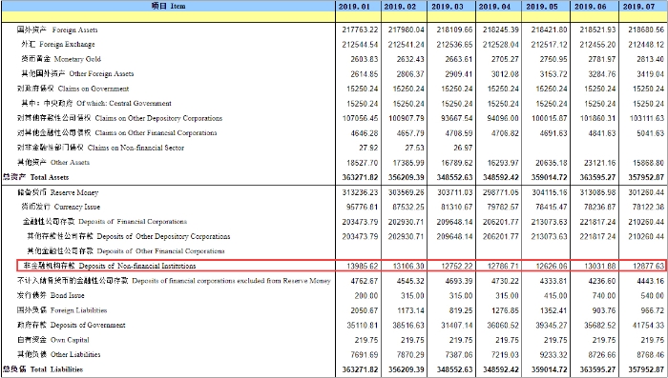Screen dimensions: 668x378
Task: Click the Reserve Money row label
Action: point(57,192)
